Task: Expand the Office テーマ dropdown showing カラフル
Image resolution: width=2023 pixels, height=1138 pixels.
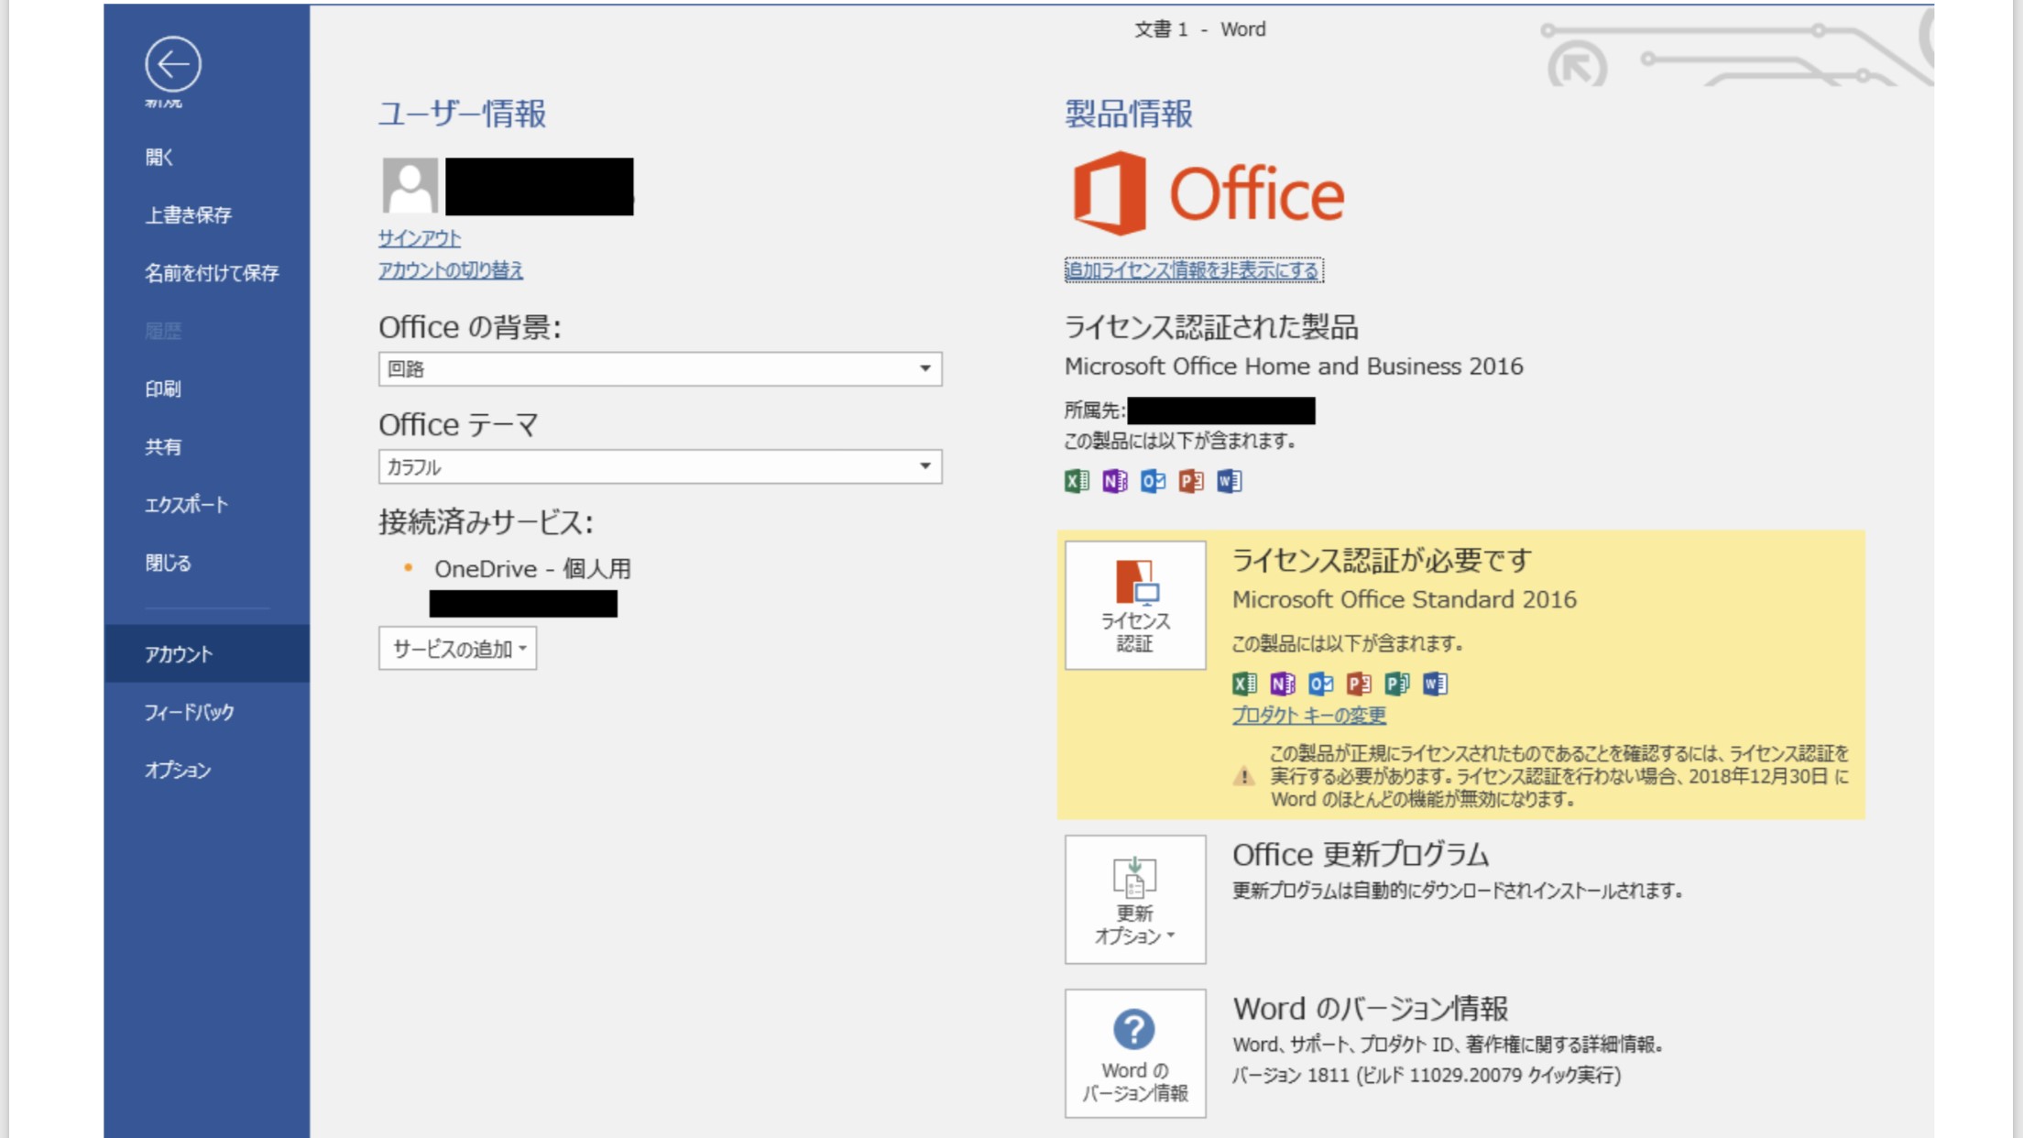Action: click(660, 466)
